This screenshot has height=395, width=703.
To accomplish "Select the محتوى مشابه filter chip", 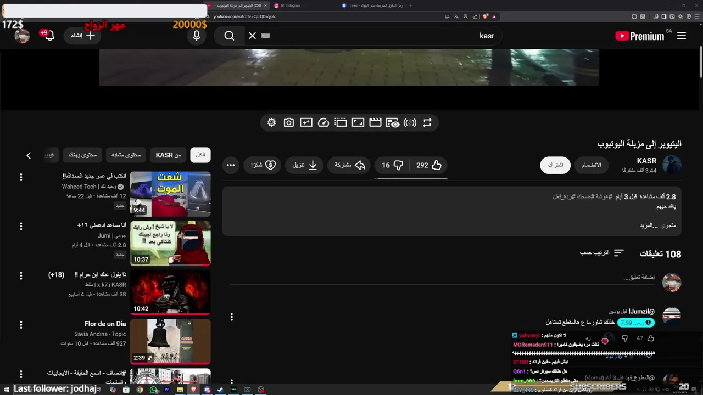I will tap(126, 155).
